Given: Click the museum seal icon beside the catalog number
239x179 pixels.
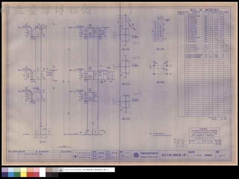Looking at the screenshot, I should coord(60,170).
